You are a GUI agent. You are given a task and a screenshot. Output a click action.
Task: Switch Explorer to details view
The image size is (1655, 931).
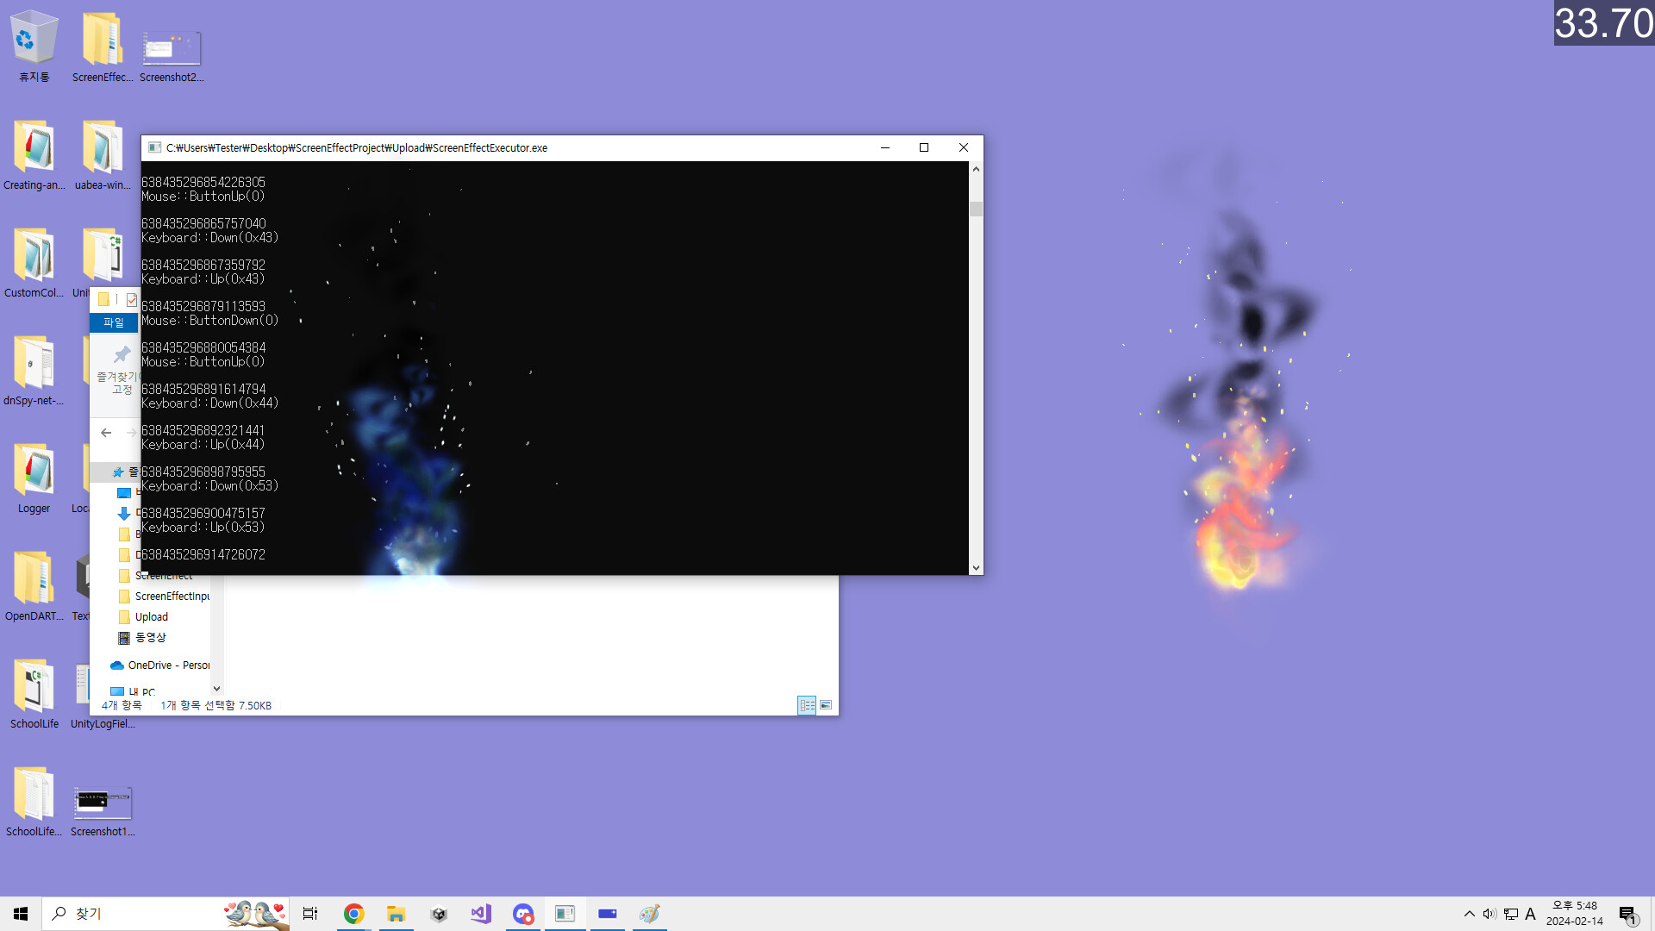807,705
